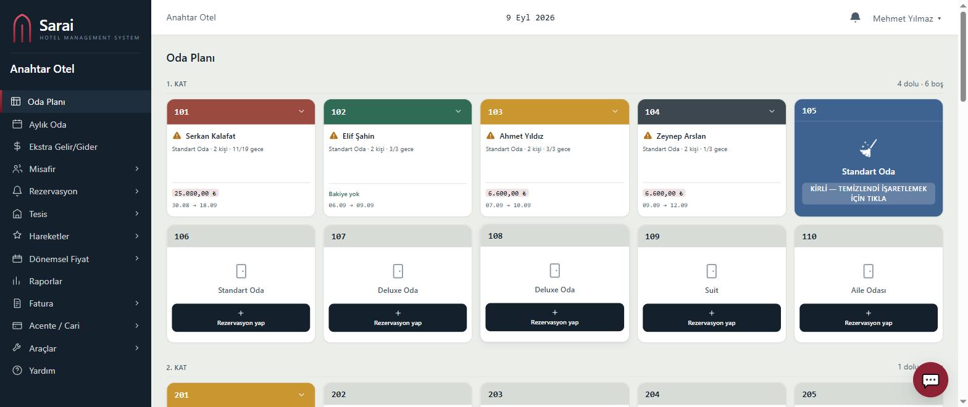
Task: Expand Acente / Cari submenu arrow
Action: coord(137,326)
